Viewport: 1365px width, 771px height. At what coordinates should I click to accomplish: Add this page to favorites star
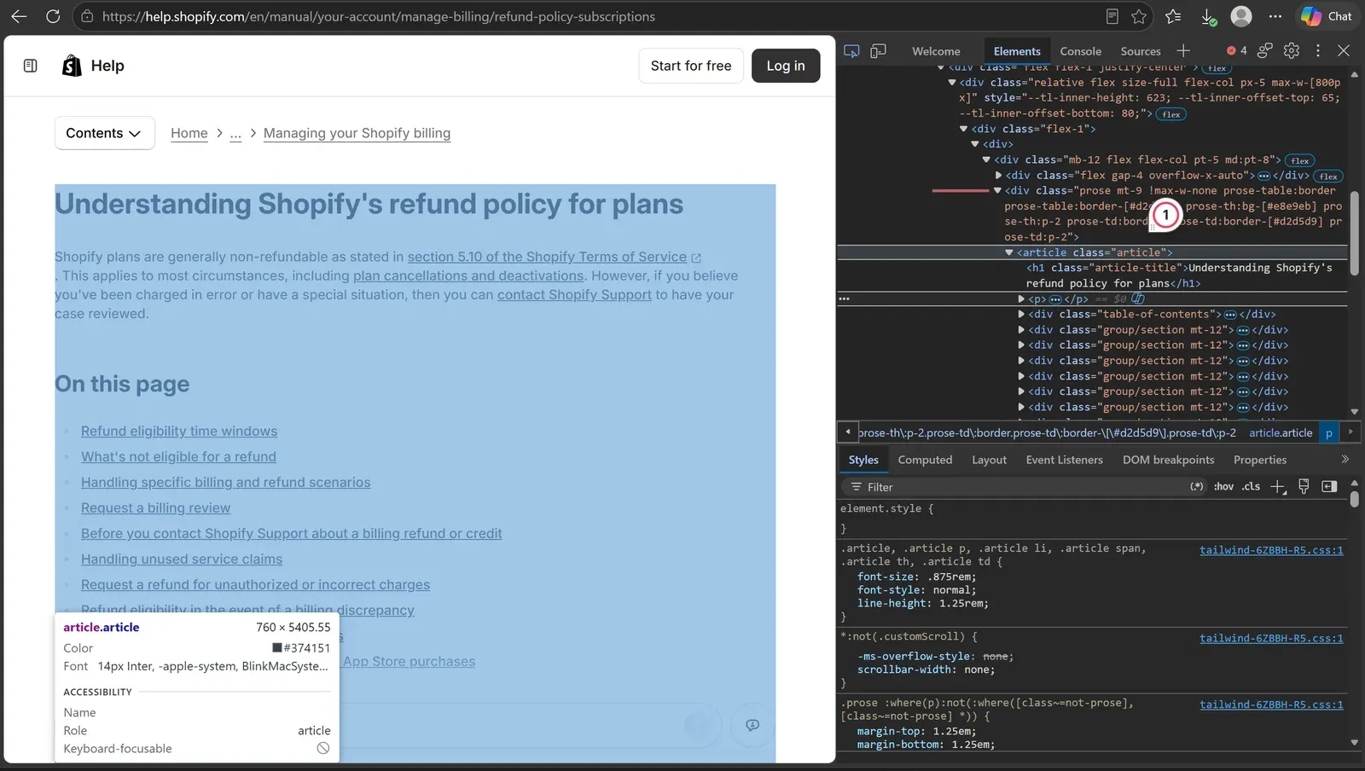(x=1139, y=16)
